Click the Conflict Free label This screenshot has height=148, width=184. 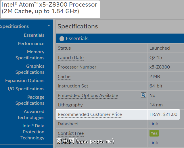tap(71, 133)
